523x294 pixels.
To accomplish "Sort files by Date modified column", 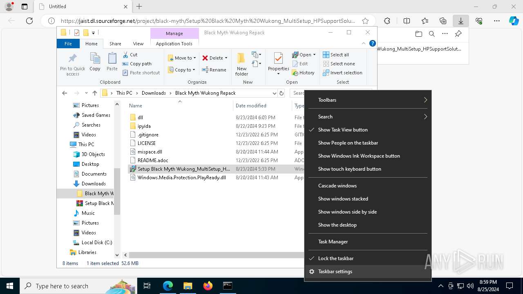I will pos(251,106).
